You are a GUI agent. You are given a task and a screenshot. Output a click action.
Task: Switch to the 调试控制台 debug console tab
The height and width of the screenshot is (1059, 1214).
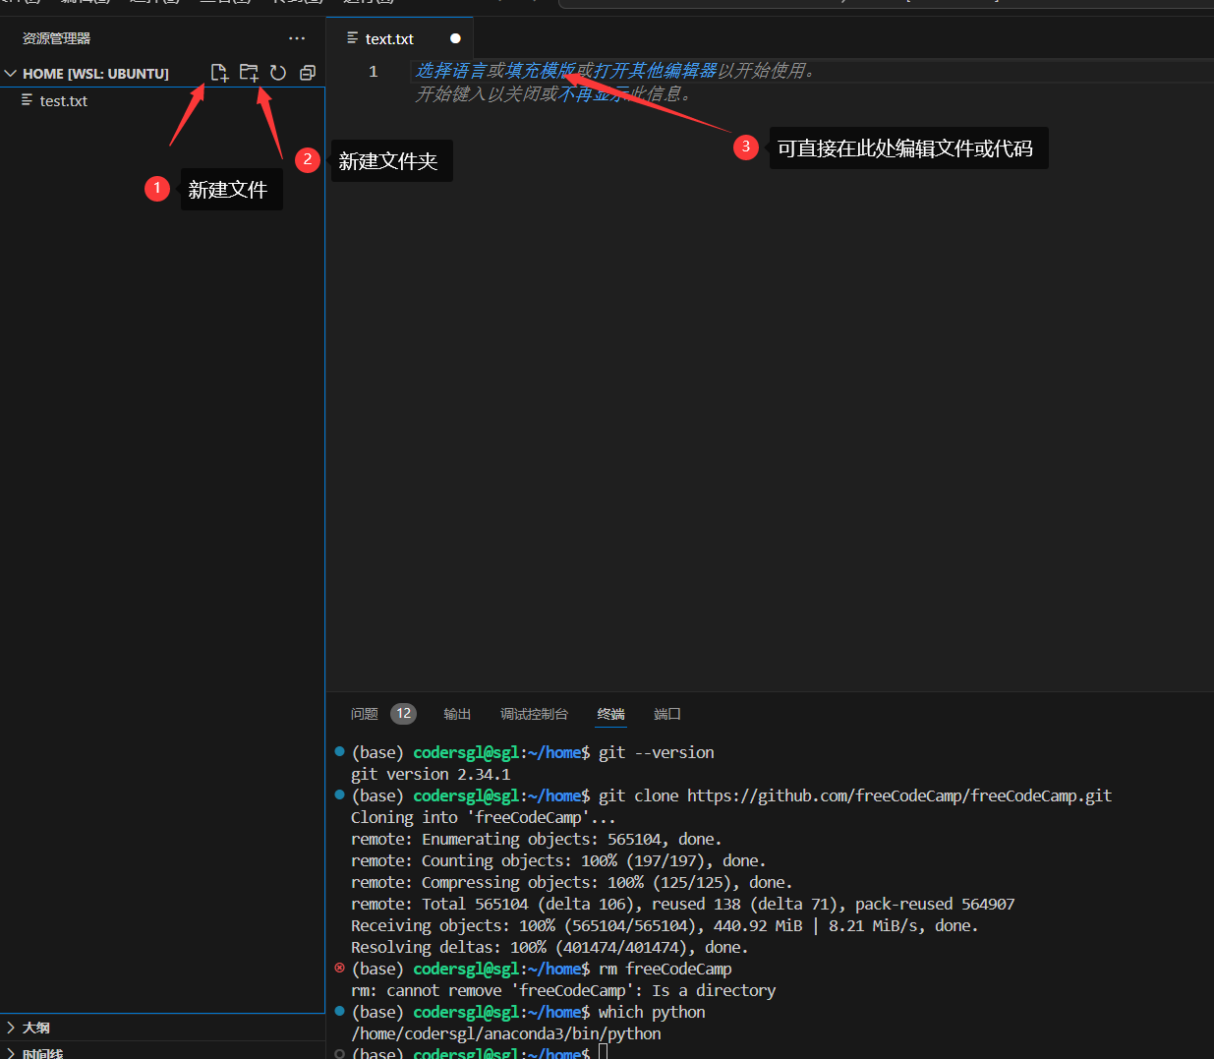tap(534, 714)
